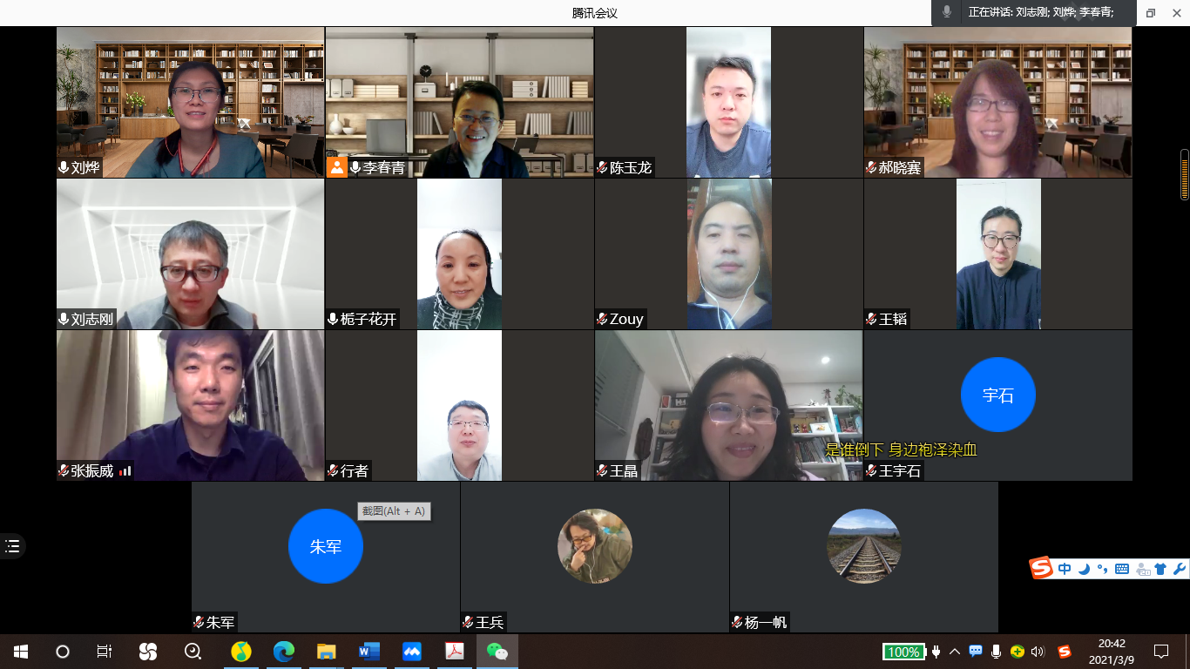Open the Windows notification center

(x=1160, y=651)
